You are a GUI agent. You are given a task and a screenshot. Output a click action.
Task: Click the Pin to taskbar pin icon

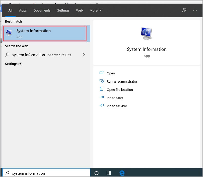coord(102,105)
